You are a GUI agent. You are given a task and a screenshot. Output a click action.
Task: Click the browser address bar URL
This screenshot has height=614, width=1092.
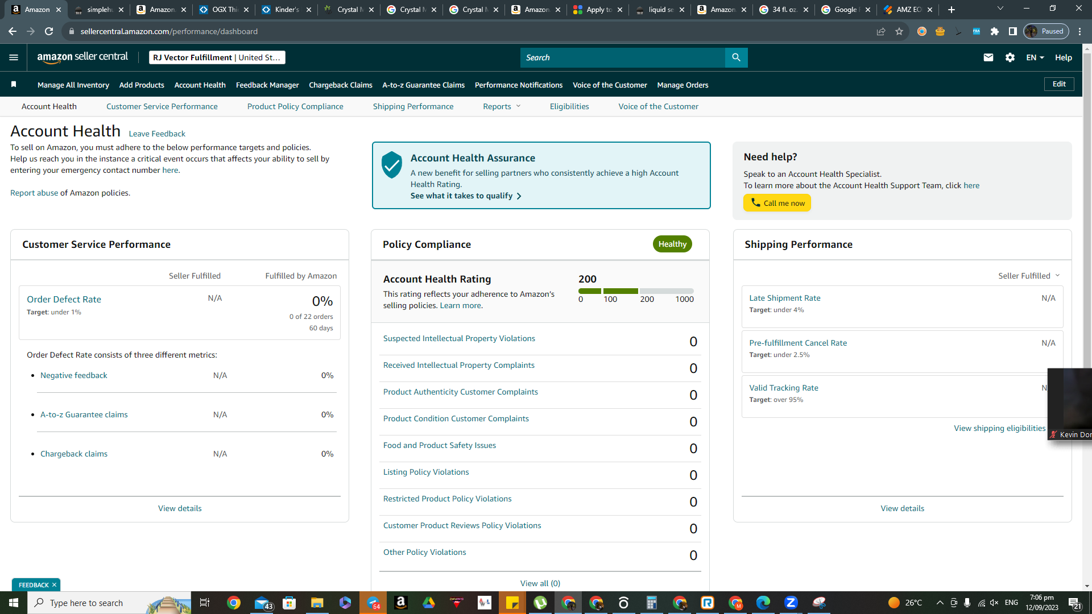[x=169, y=31]
